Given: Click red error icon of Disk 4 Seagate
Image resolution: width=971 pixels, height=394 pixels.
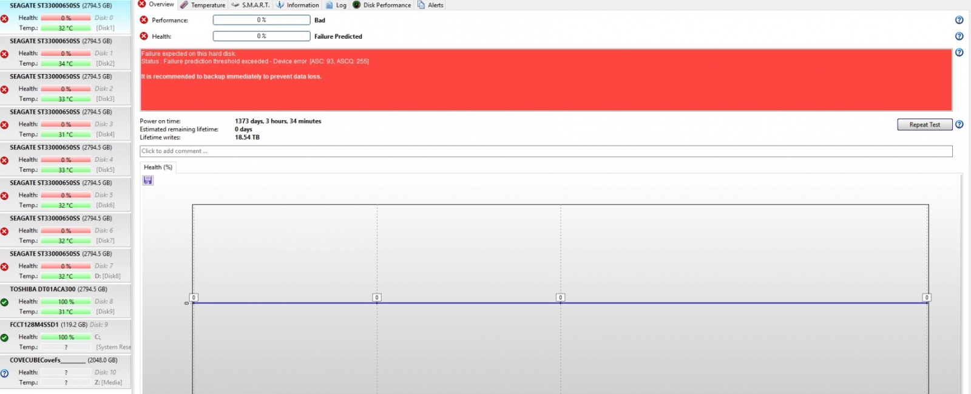Looking at the screenshot, I should [x=4, y=160].
